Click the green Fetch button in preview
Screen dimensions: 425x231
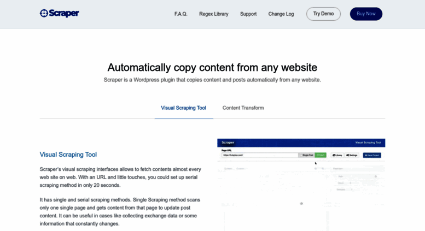click(x=321, y=155)
